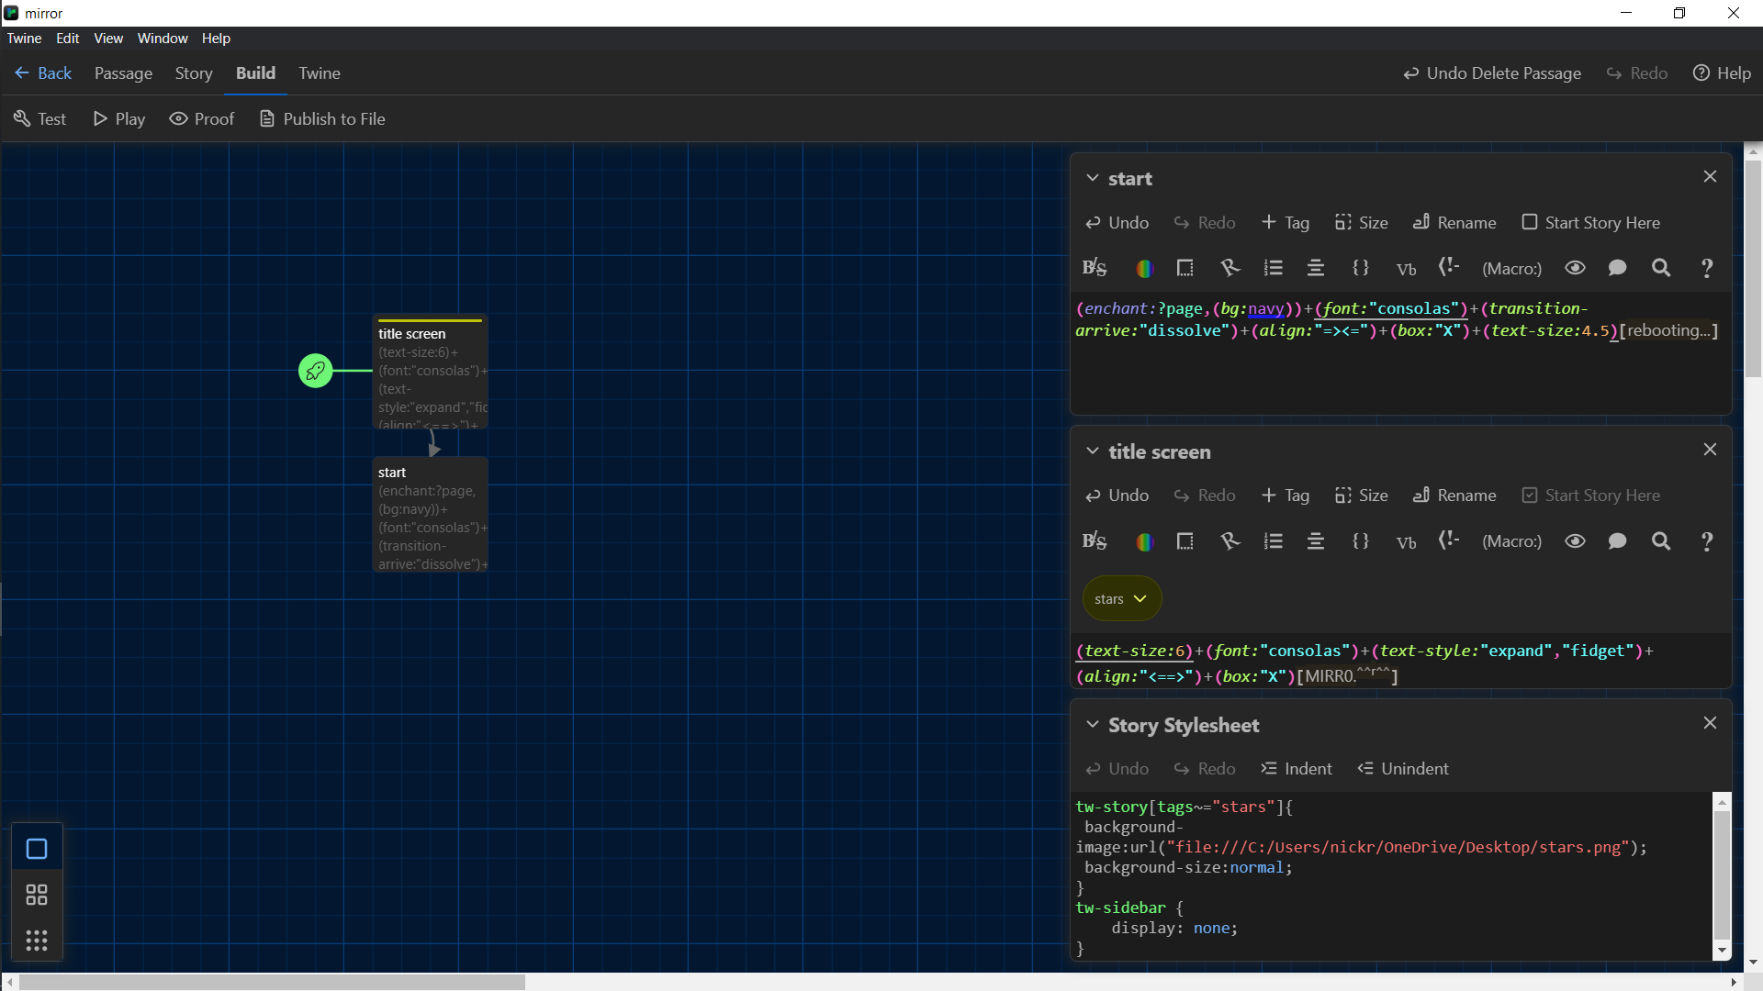Image resolution: width=1763 pixels, height=991 pixels.
Task: Enable Start Story Here for title screen
Action: pyautogui.click(x=1591, y=495)
